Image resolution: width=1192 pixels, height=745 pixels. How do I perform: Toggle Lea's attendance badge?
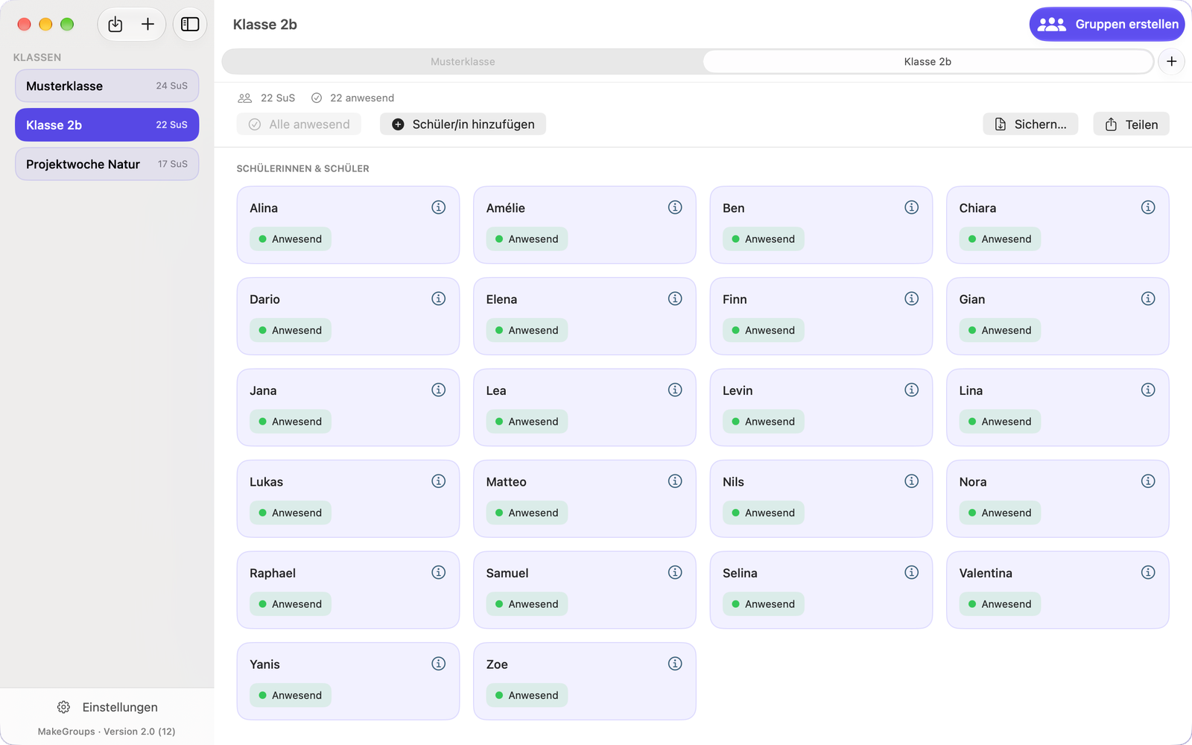click(527, 422)
